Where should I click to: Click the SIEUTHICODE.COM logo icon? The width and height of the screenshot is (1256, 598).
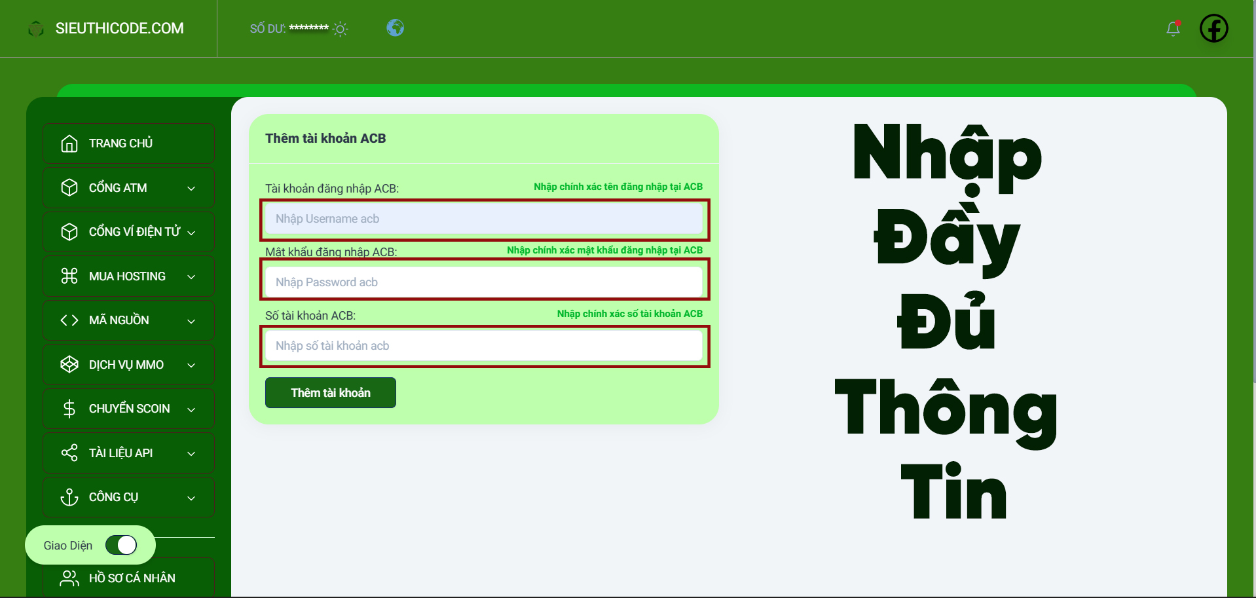coord(36,29)
